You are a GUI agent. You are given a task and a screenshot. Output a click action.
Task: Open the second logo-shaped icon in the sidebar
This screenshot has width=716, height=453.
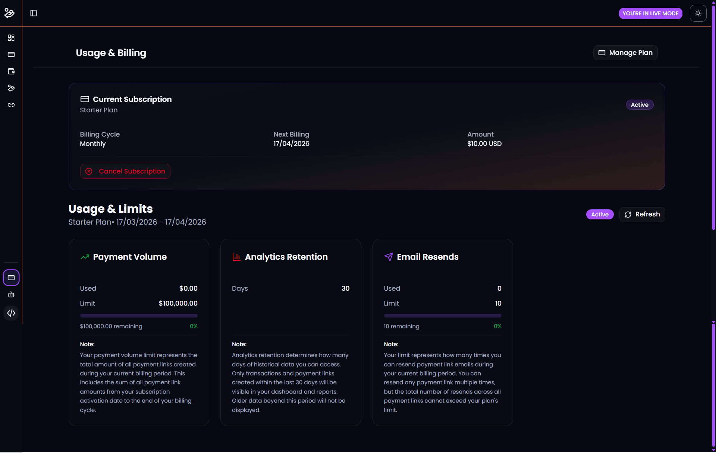click(11, 88)
